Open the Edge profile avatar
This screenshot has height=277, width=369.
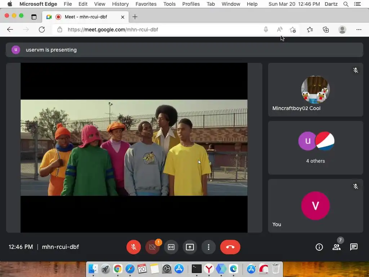tap(342, 30)
